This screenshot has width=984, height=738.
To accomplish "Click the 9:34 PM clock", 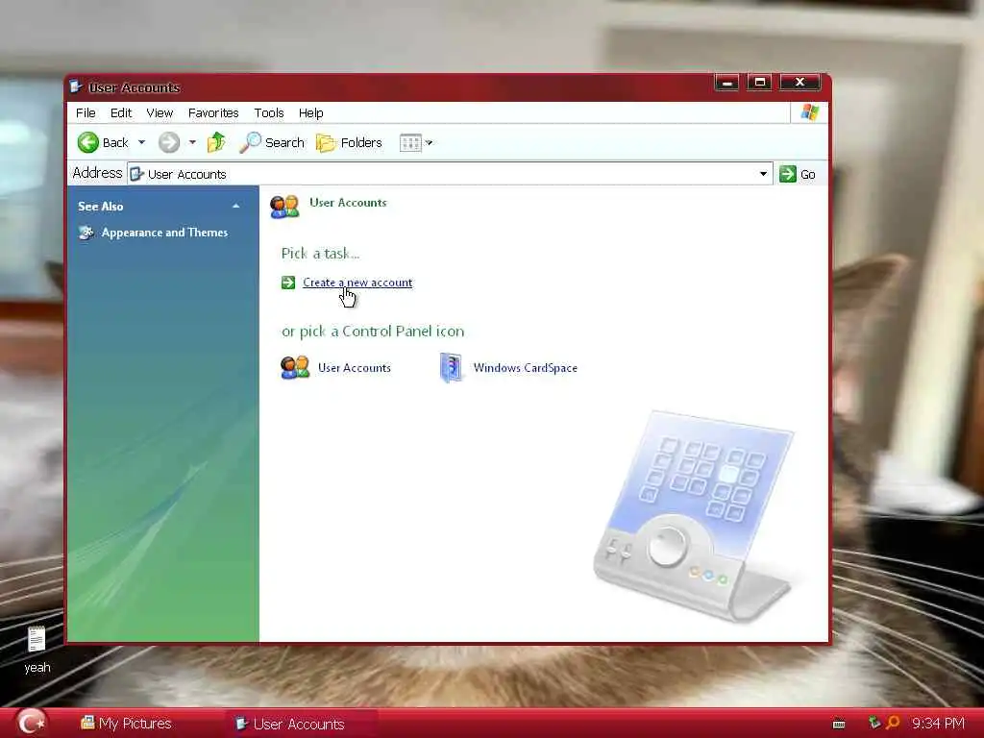I will (938, 724).
